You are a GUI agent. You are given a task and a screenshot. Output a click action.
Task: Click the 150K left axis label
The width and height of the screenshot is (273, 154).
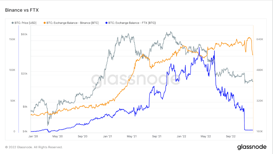12,39
